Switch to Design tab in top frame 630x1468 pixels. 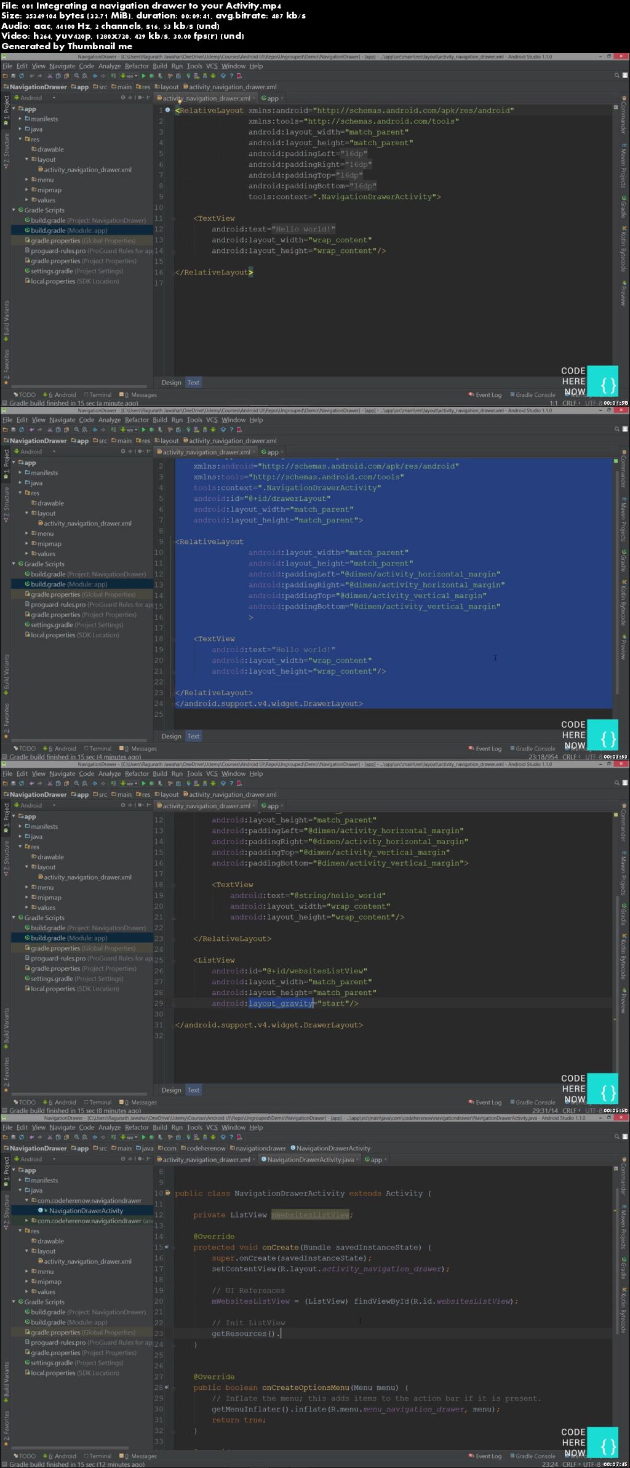[171, 383]
